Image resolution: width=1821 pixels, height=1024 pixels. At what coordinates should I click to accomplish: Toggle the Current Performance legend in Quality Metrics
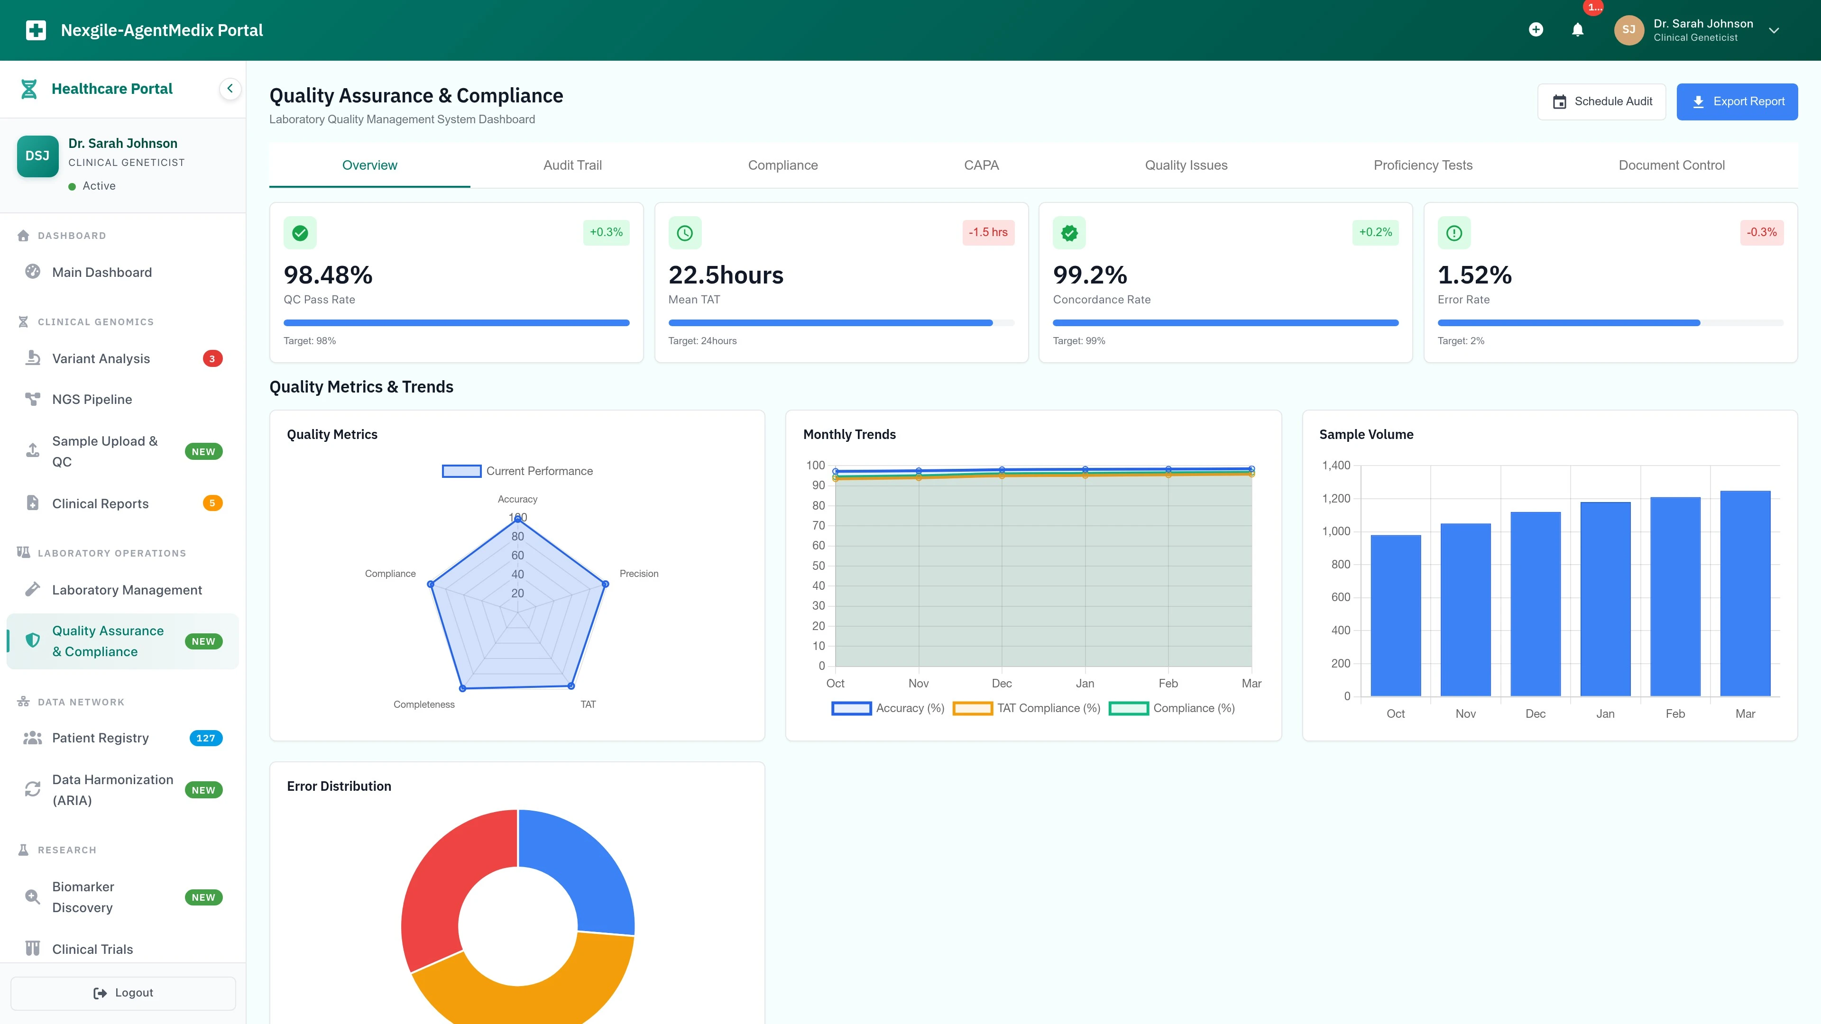517,471
